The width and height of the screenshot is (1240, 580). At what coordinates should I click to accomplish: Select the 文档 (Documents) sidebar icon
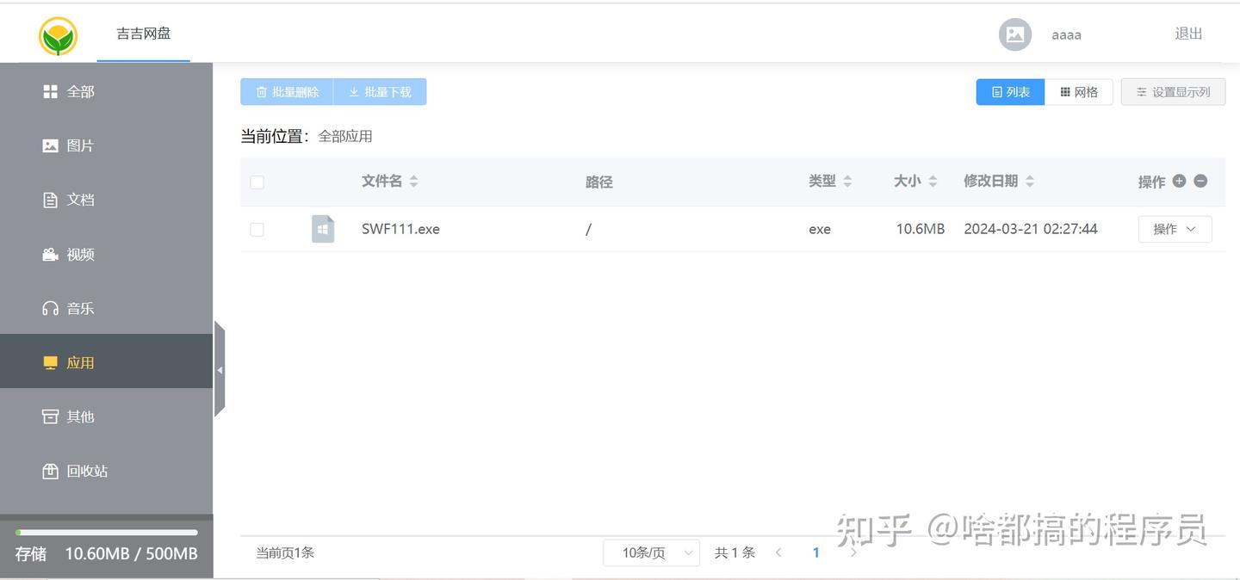coord(52,199)
